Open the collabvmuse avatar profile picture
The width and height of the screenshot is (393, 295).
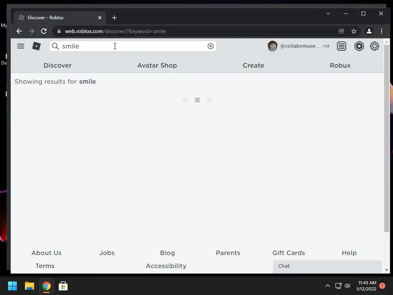(272, 46)
